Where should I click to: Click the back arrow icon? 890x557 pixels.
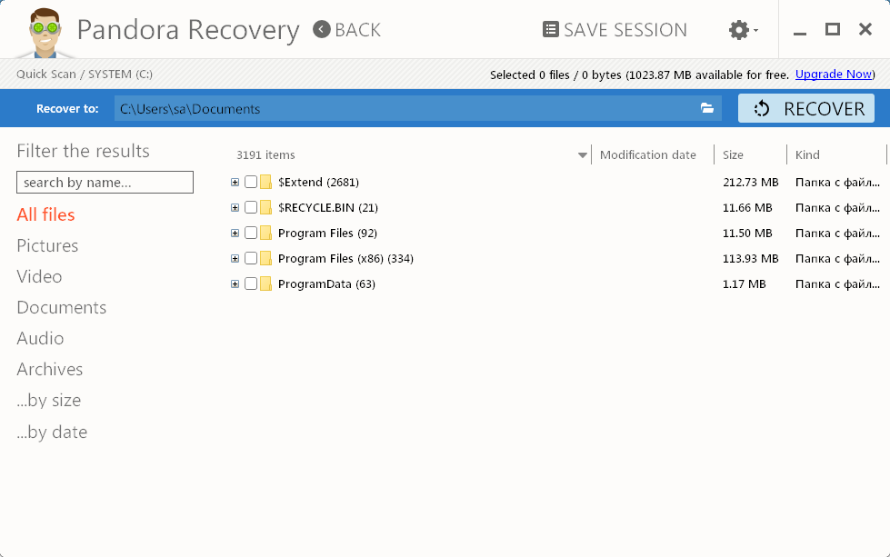(x=321, y=29)
